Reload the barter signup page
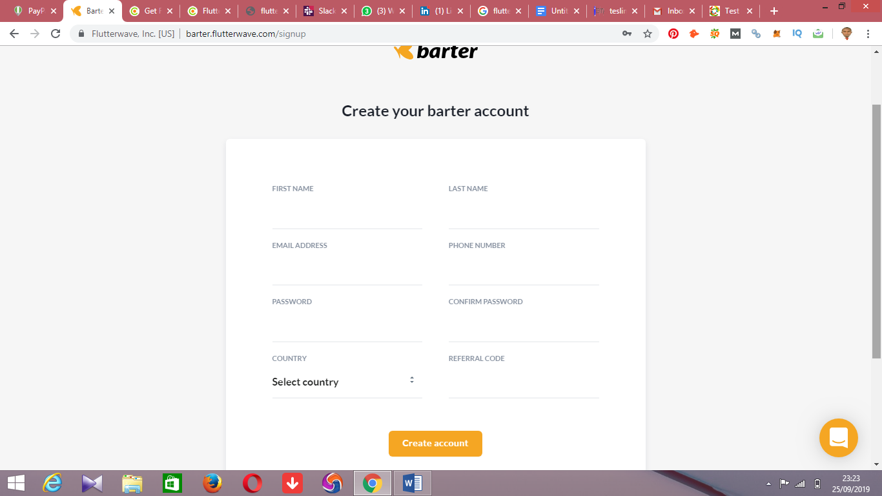 click(56, 34)
